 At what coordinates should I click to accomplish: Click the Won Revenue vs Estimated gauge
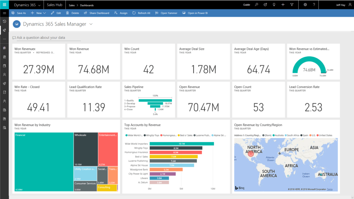tap(309, 65)
